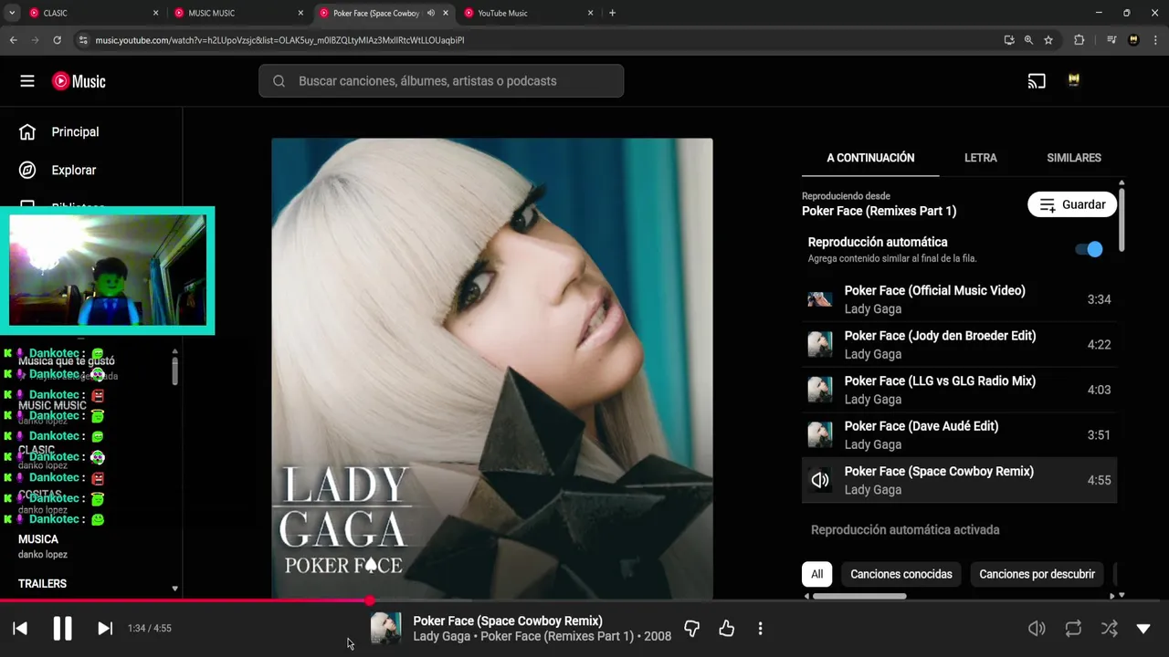Click the address bar URL
This screenshot has width=1169, height=657.
coord(279,40)
